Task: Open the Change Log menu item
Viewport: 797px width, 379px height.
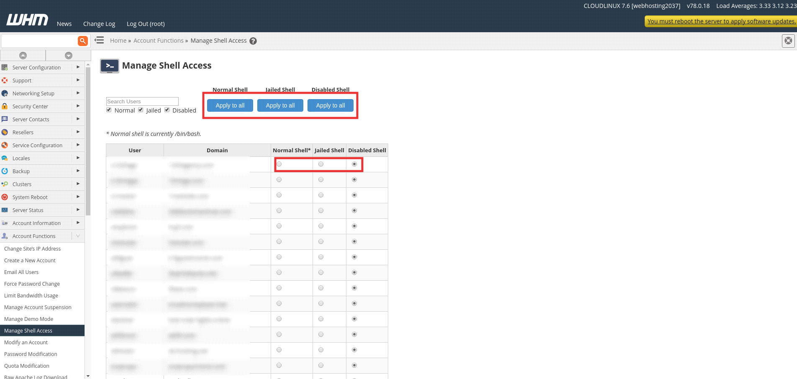Action: pyautogui.click(x=99, y=24)
